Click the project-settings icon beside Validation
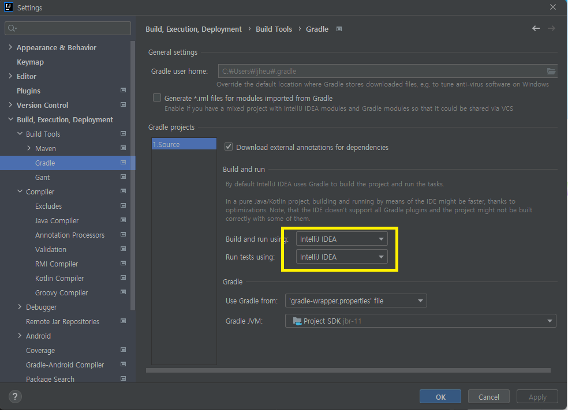Screen dimensions: 568x413 [x=123, y=249]
